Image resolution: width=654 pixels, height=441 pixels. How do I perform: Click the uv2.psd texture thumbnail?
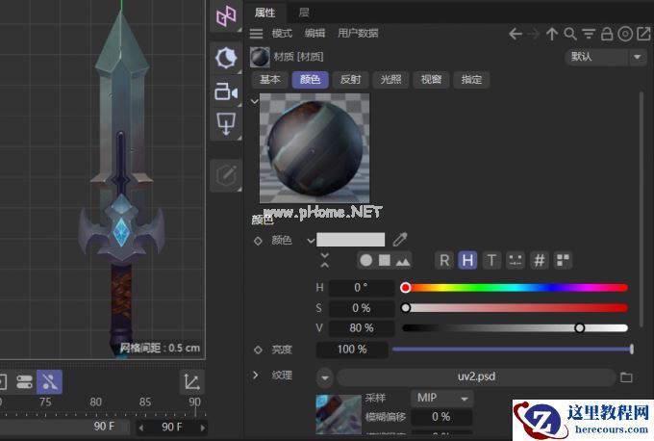pos(339,414)
